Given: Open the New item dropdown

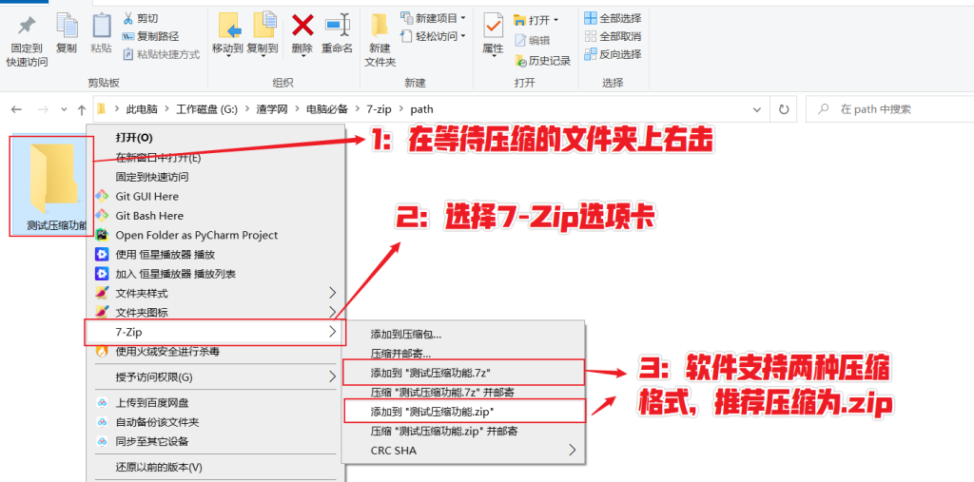Looking at the screenshot, I should tap(433, 18).
